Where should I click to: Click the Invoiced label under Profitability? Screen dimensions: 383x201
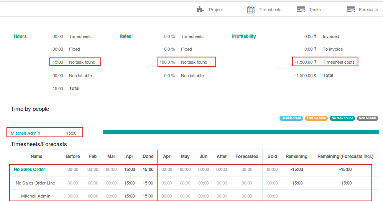pyautogui.click(x=331, y=36)
